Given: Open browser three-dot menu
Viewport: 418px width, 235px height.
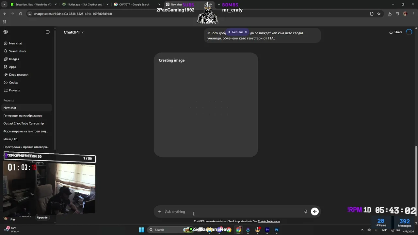Looking at the screenshot, I should point(413,14).
